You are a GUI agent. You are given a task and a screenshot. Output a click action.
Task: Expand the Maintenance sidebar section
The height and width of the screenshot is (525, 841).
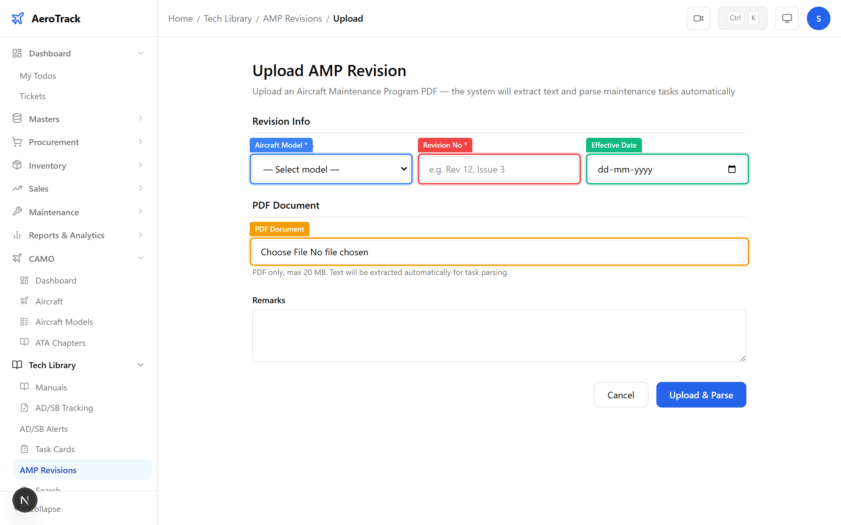(140, 212)
